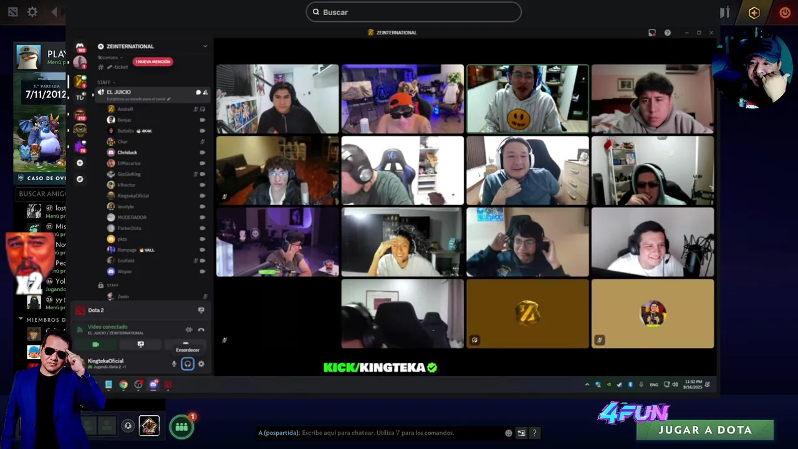Open Chrome from Windows taskbar
This screenshot has width=798, height=449.
click(x=123, y=385)
